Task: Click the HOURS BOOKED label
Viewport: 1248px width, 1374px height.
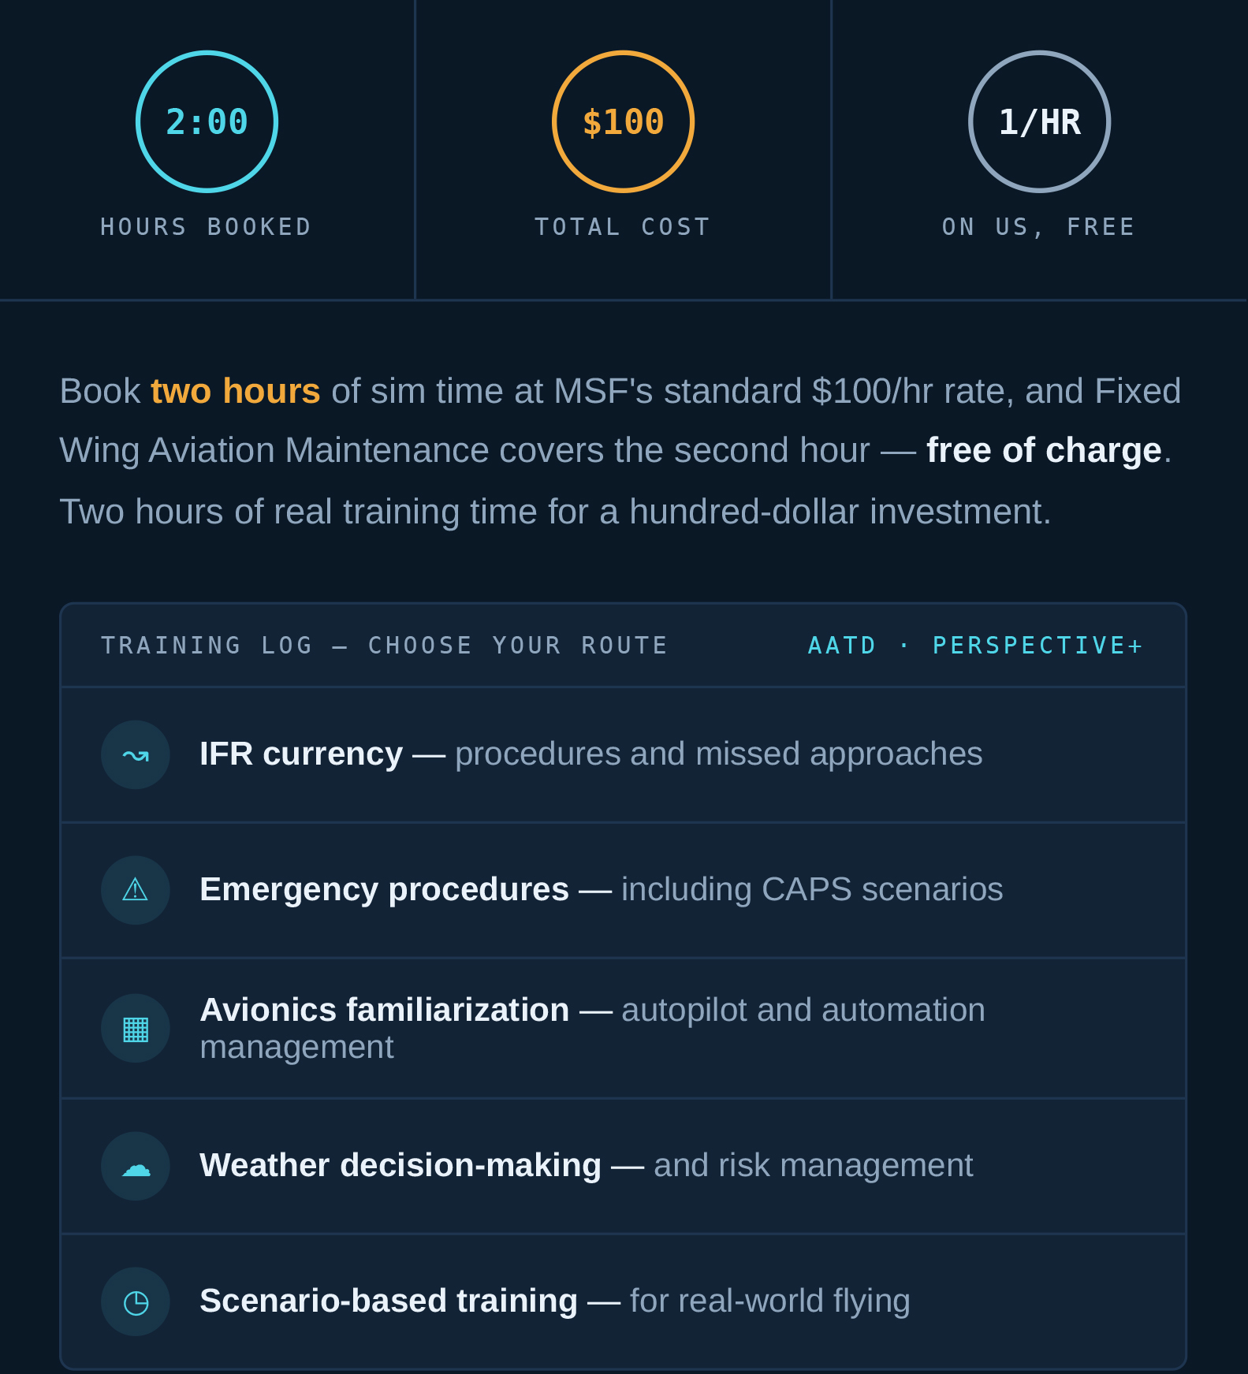Action: (x=207, y=227)
